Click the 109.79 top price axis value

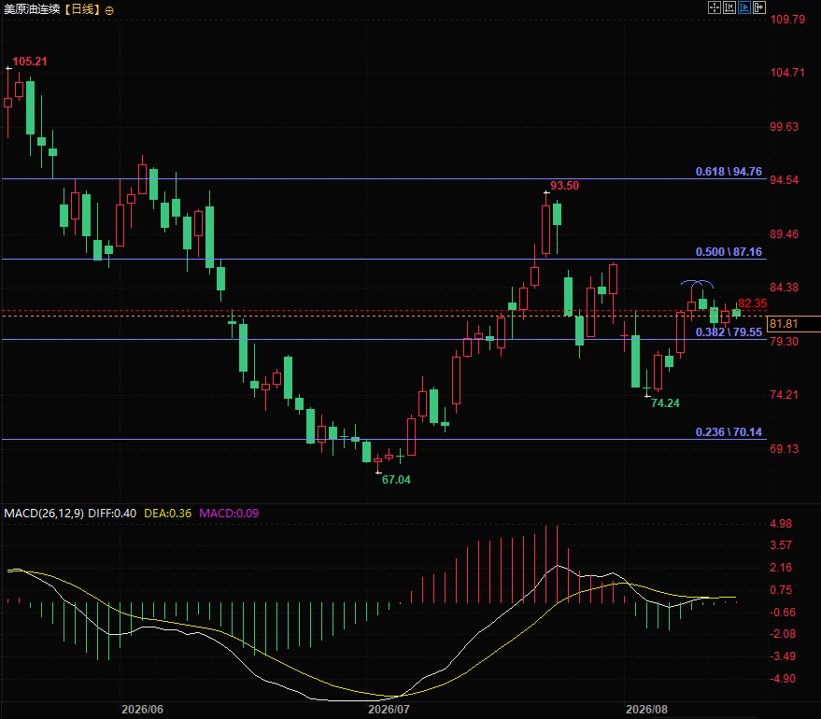point(787,20)
